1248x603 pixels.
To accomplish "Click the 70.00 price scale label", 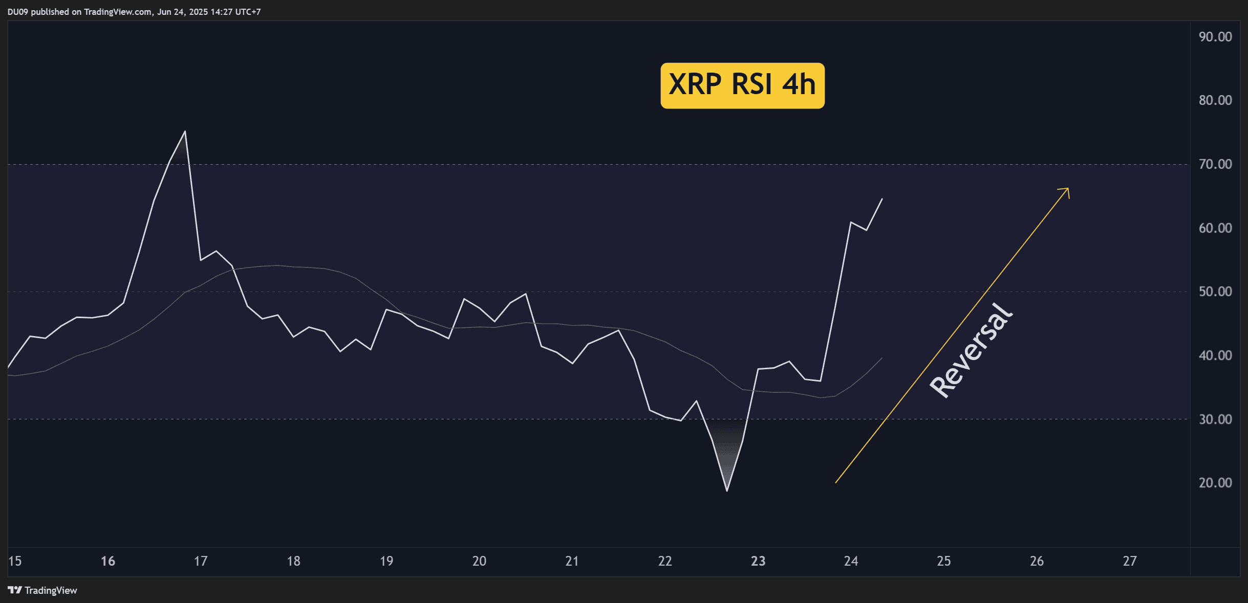I will (x=1215, y=164).
